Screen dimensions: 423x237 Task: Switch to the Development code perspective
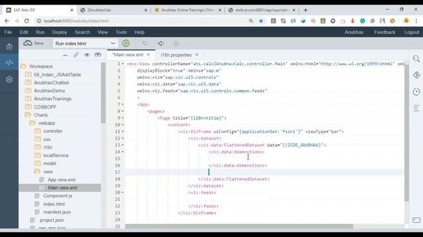click(9, 63)
